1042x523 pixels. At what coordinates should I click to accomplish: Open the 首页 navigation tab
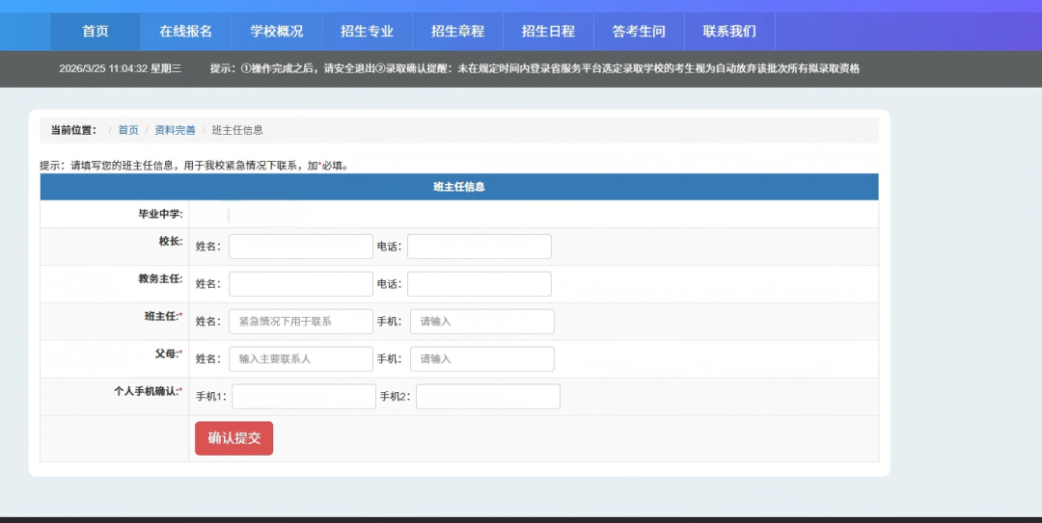(96, 31)
